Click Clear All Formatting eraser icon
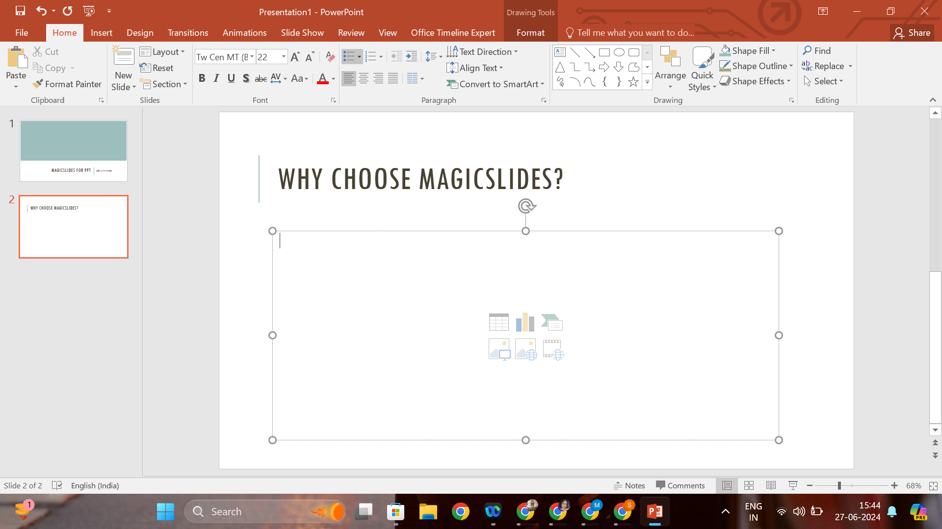942x529 pixels. pos(330,57)
